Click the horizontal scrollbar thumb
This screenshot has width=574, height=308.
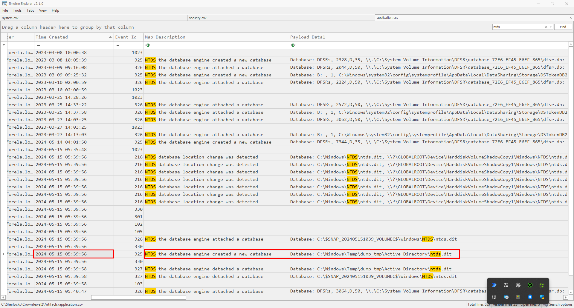pos(138,297)
